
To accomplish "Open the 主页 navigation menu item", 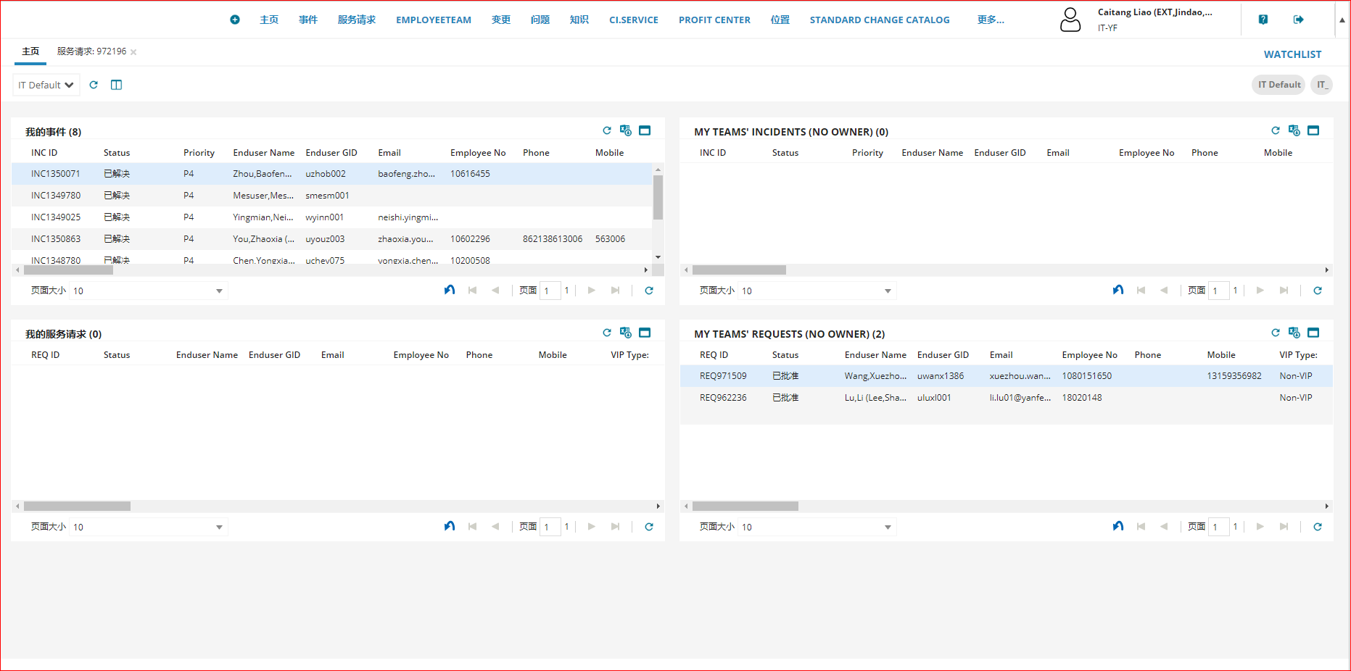I will pyautogui.click(x=269, y=20).
